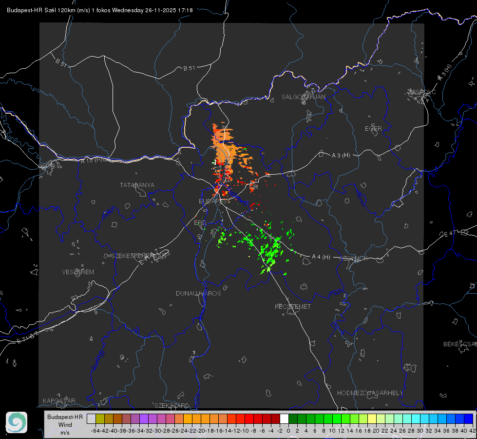This screenshot has height=439, width=477.
Task: Click the TATABÁNYA city label
Action: click(x=137, y=185)
